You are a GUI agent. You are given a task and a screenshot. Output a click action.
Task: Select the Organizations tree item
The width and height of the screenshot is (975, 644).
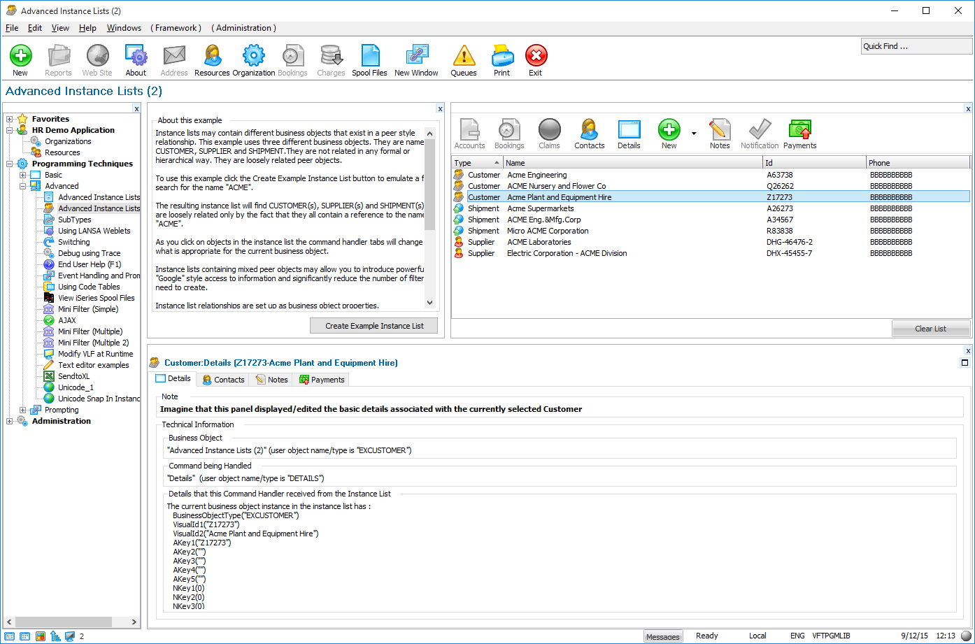click(x=68, y=141)
